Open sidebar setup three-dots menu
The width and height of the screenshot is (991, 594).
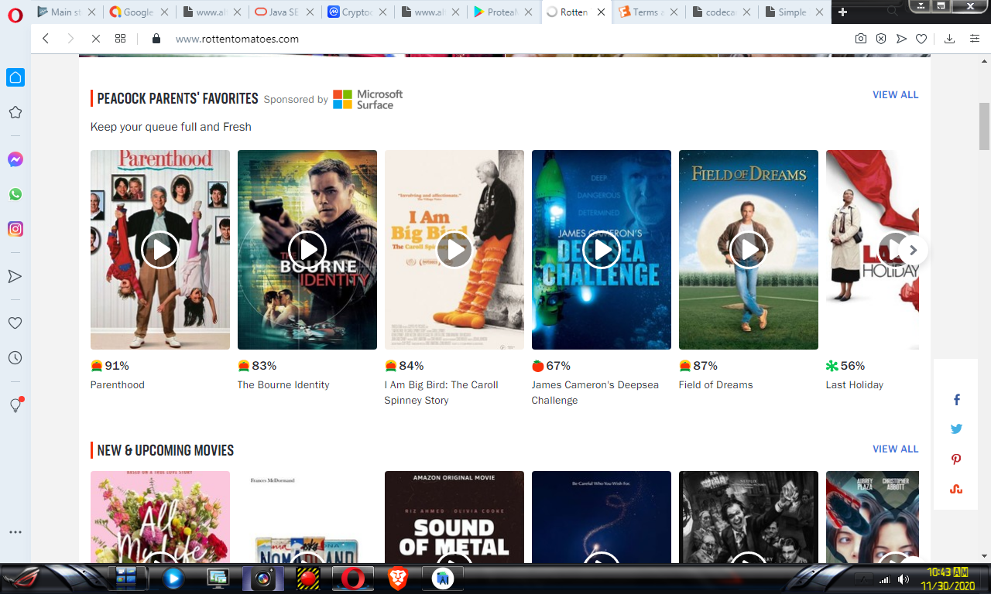(15, 532)
